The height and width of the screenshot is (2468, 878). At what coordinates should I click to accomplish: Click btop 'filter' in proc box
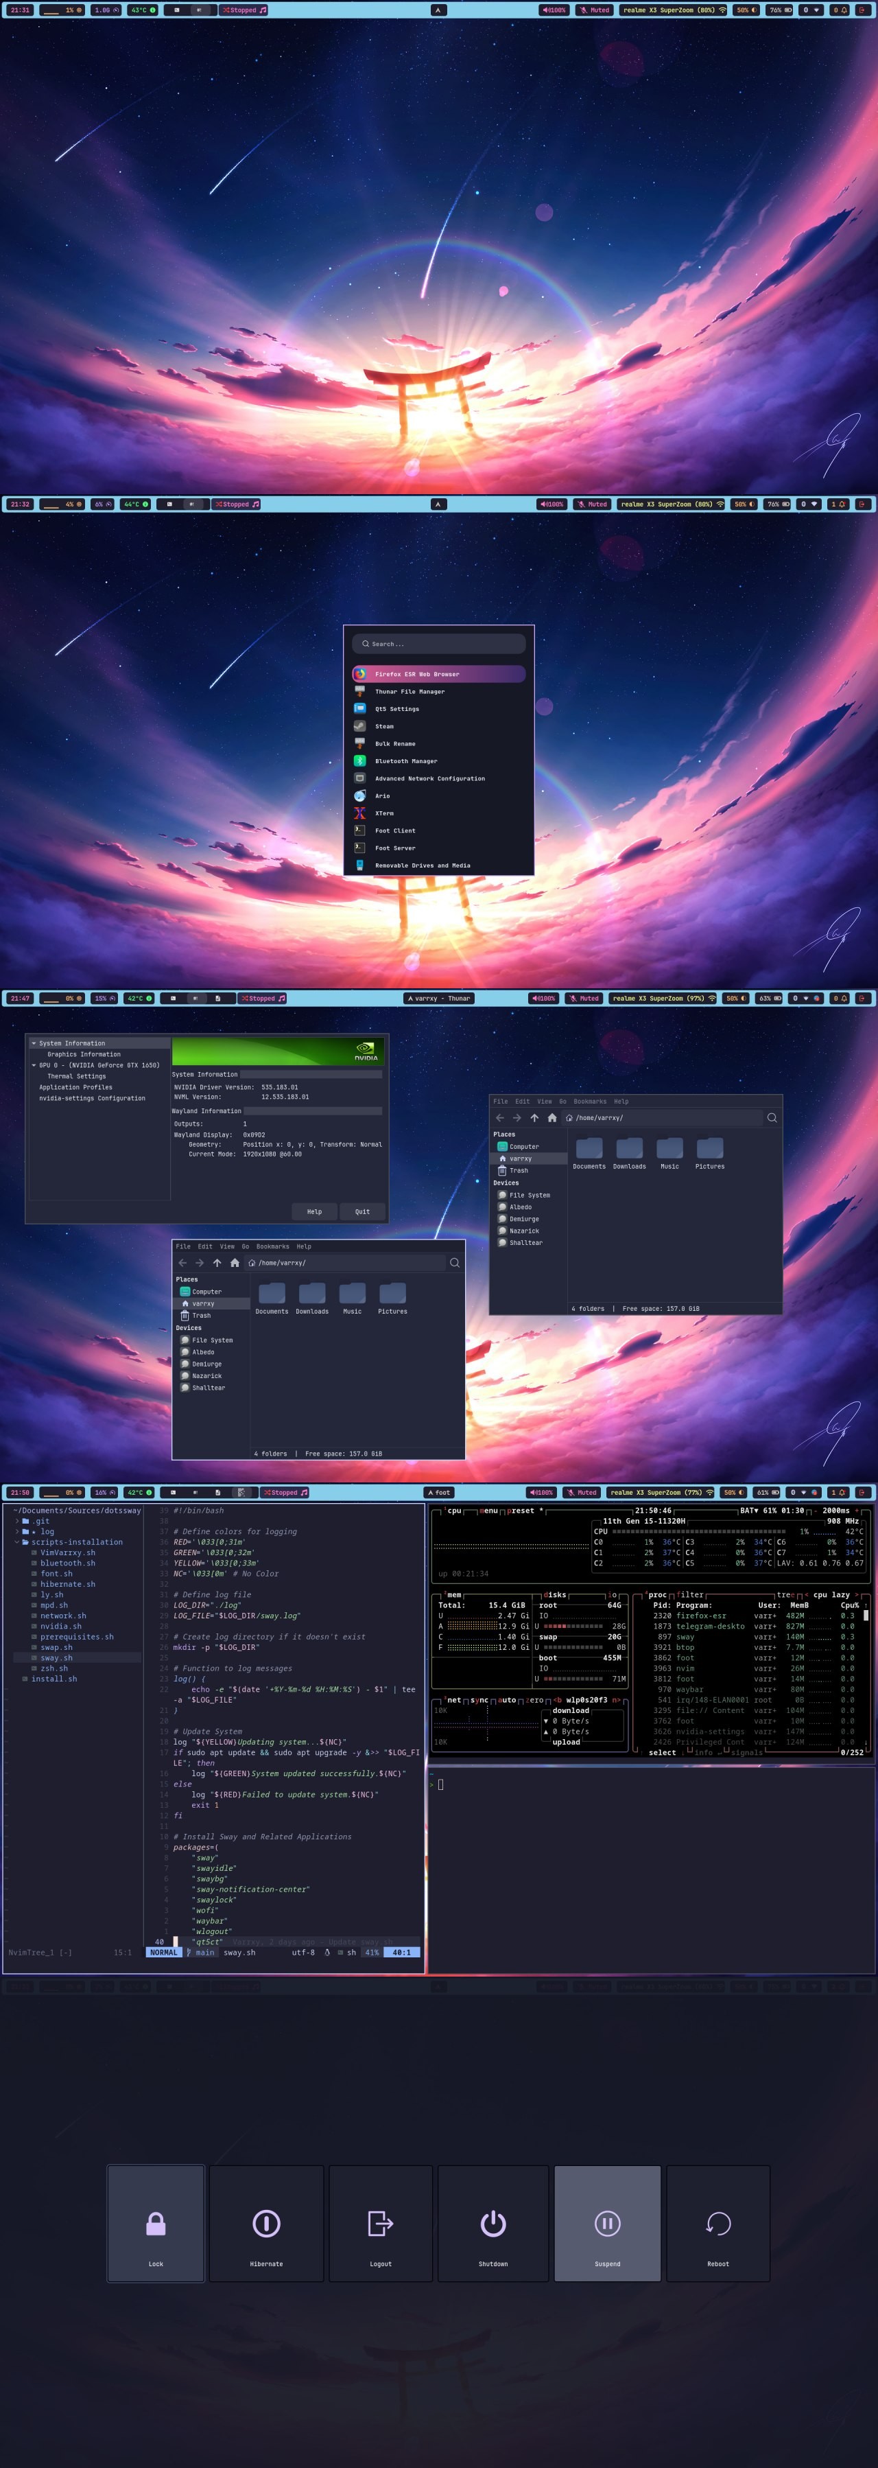(689, 1595)
